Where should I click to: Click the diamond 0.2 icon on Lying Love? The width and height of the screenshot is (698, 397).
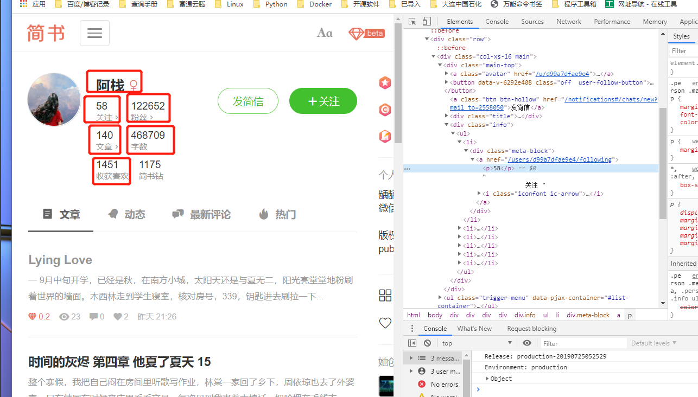33,317
